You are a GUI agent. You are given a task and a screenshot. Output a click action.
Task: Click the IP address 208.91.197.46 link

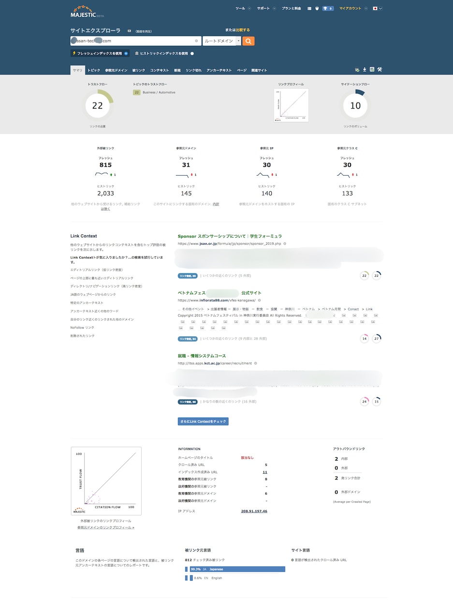click(254, 511)
